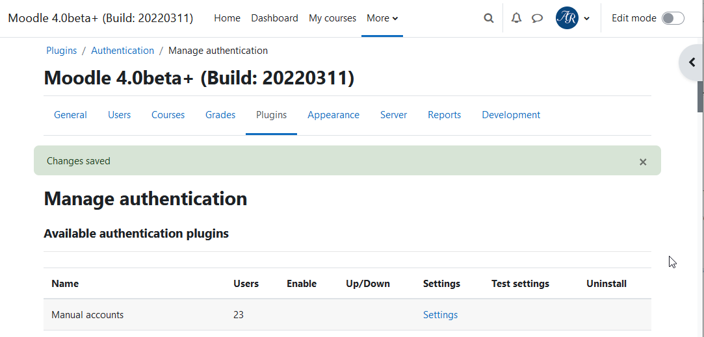Click the 'Changes saved' message text
Image resolution: width=704 pixels, height=337 pixels.
(x=79, y=160)
